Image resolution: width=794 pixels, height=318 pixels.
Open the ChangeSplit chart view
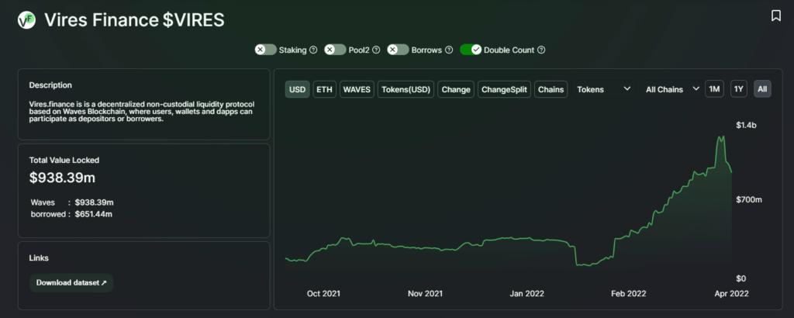pos(504,89)
